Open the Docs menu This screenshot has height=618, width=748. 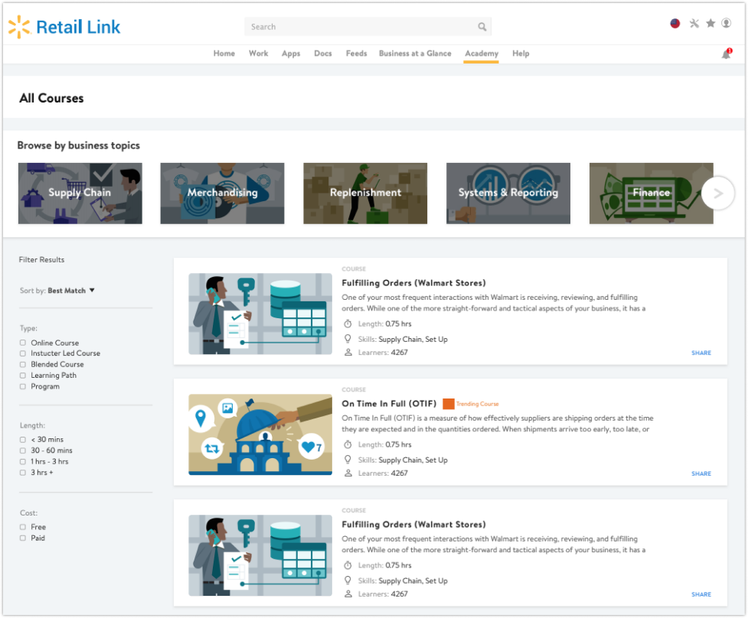point(323,54)
